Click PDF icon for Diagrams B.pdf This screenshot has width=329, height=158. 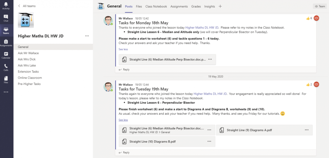tap(124, 142)
